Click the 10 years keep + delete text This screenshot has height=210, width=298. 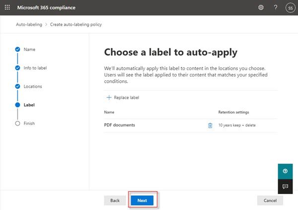[237, 125]
